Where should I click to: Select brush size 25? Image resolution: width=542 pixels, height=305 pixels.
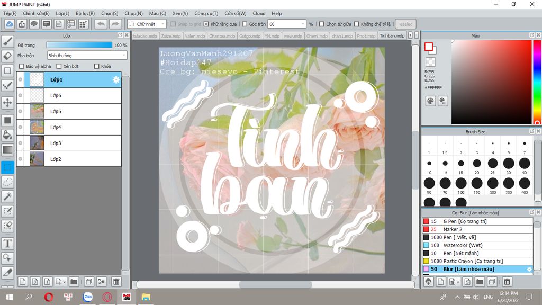click(493, 165)
